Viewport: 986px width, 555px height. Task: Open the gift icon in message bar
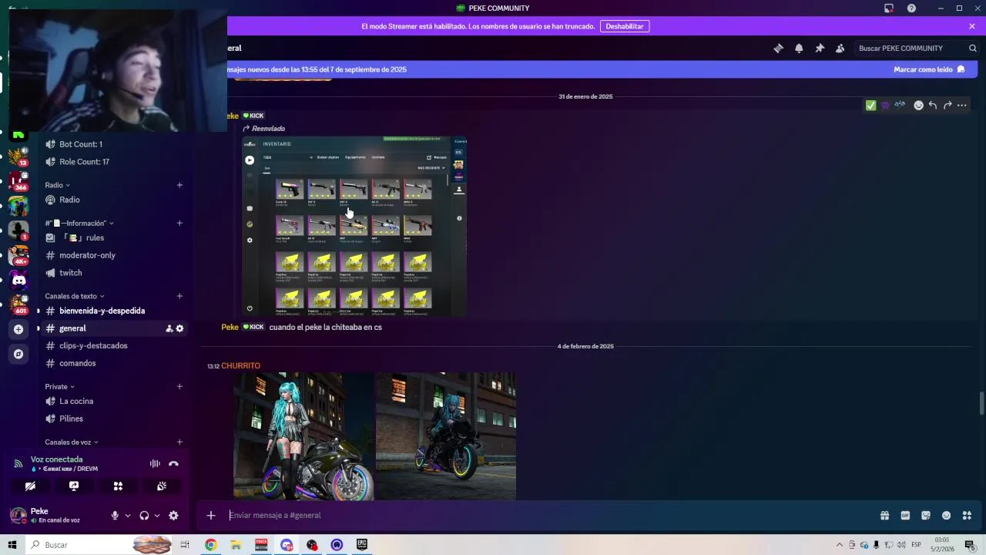pos(884,516)
